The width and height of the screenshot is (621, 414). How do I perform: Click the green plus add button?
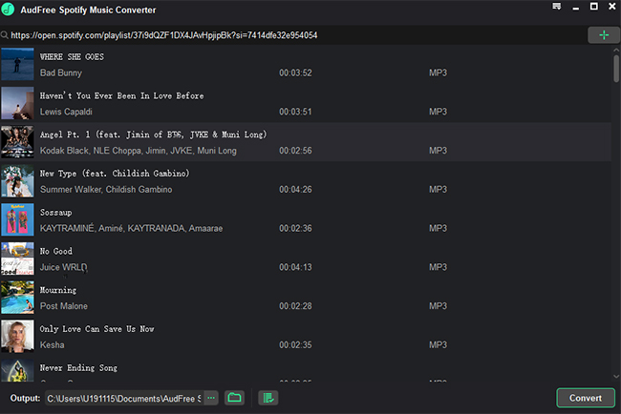click(x=603, y=35)
